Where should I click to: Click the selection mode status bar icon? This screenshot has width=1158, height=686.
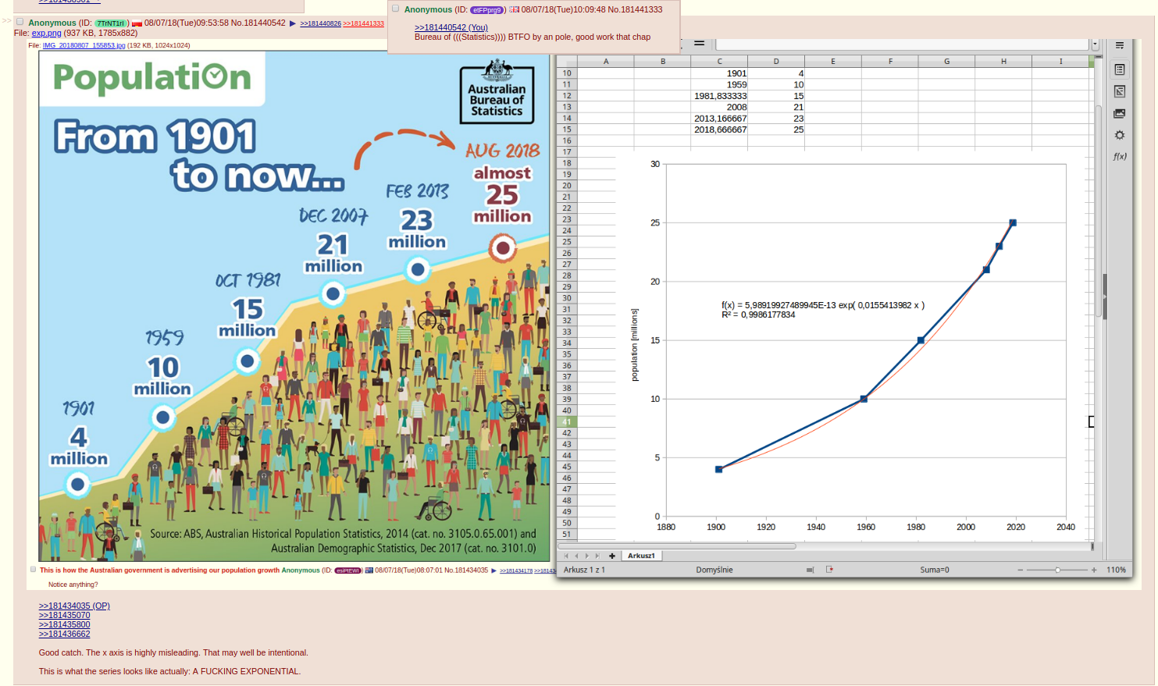tap(811, 570)
